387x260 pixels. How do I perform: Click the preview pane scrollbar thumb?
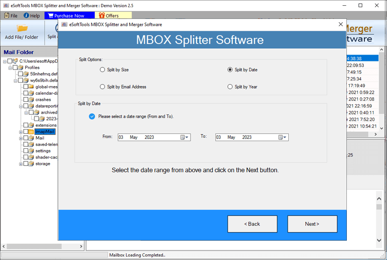[x=379, y=207]
